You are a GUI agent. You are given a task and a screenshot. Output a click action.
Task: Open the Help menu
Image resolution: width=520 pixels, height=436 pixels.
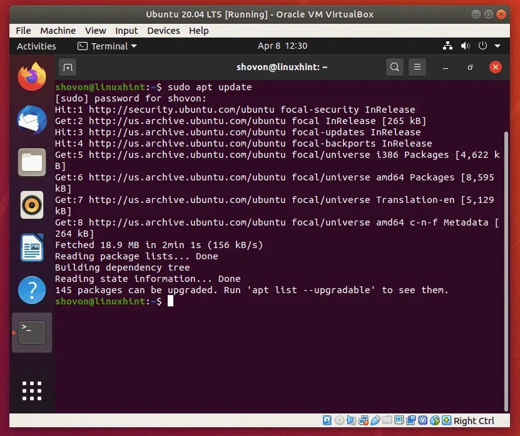click(198, 31)
